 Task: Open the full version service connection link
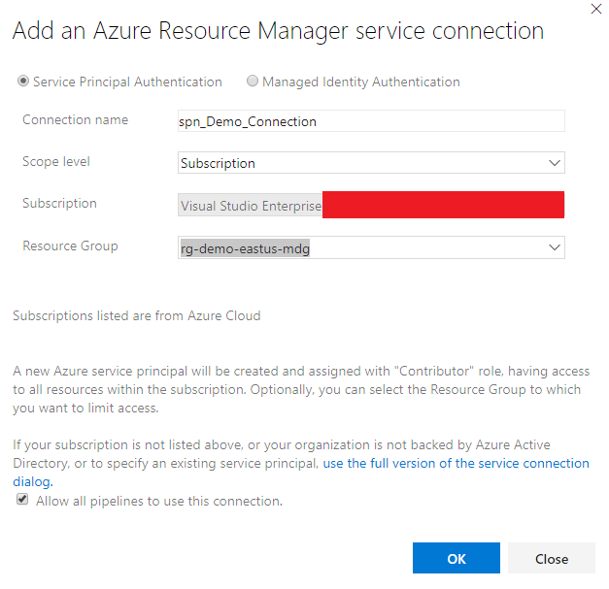(x=456, y=464)
